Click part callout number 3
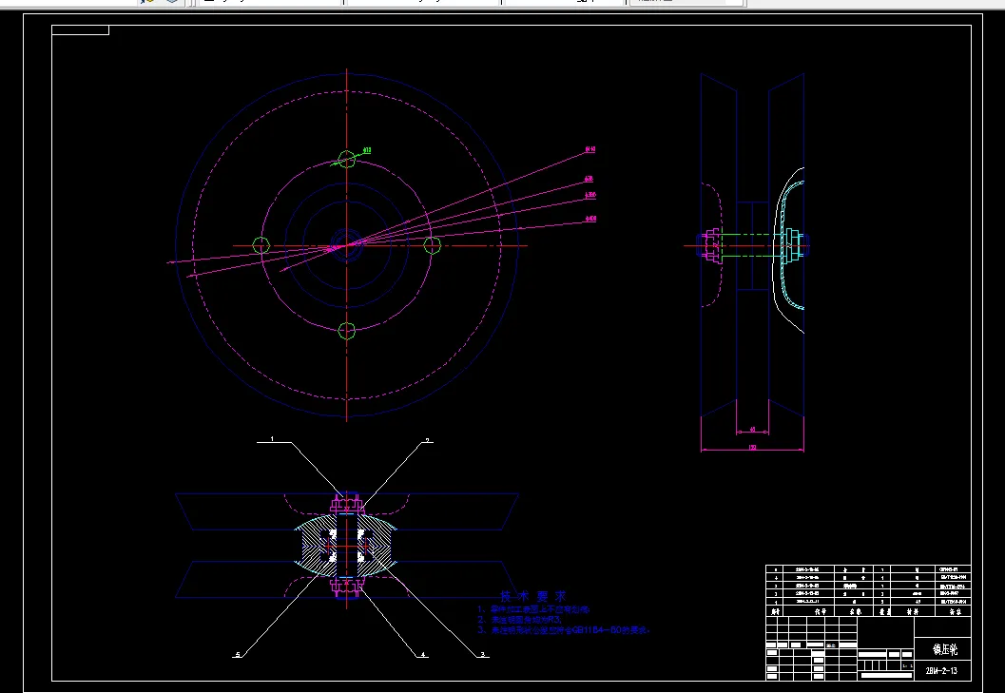The width and height of the screenshot is (1005, 693). point(483,655)
